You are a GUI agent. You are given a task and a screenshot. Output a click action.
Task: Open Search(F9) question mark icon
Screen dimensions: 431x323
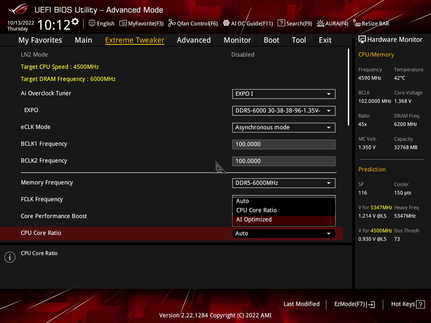(x=281, y=23)
